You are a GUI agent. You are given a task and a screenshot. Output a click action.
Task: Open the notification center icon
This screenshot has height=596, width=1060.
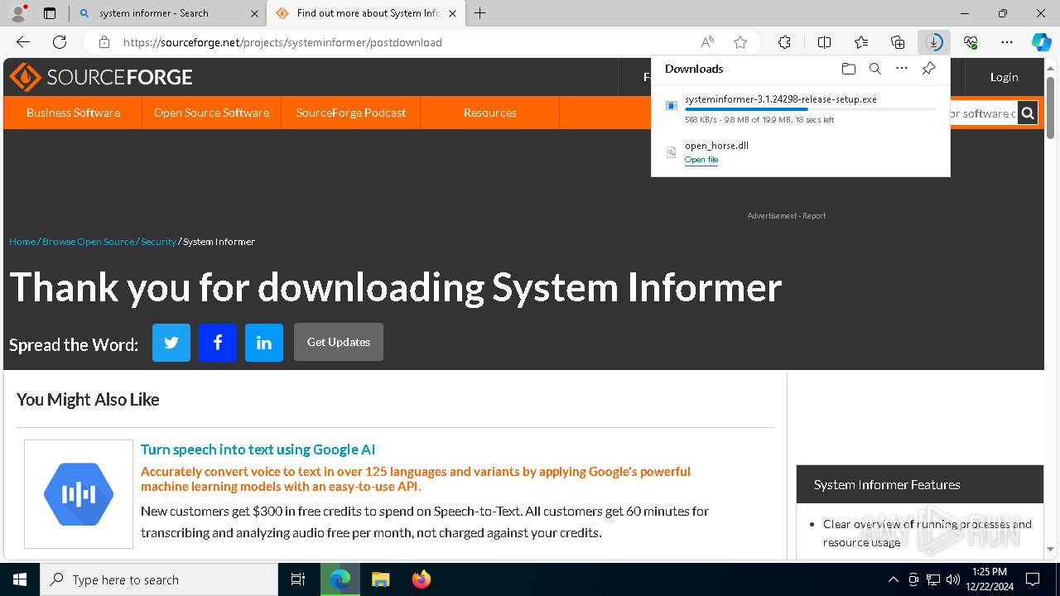coord(1033,579)
